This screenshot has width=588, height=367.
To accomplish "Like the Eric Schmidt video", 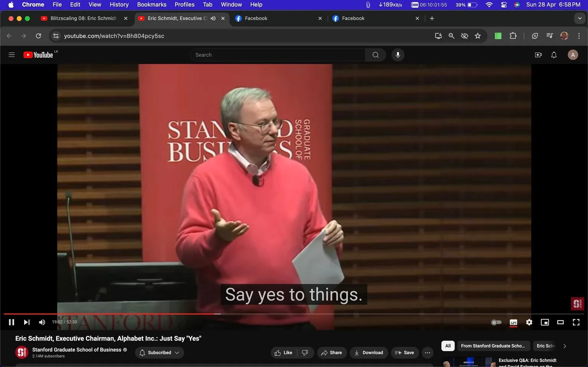I will point(283,352).
